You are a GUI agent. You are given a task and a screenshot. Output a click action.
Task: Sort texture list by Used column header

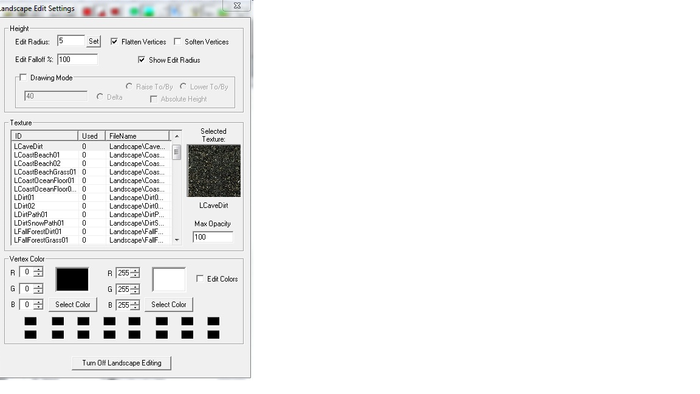(92, 136)
